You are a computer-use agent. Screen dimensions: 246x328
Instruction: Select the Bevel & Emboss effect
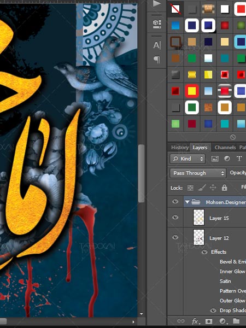233,262
